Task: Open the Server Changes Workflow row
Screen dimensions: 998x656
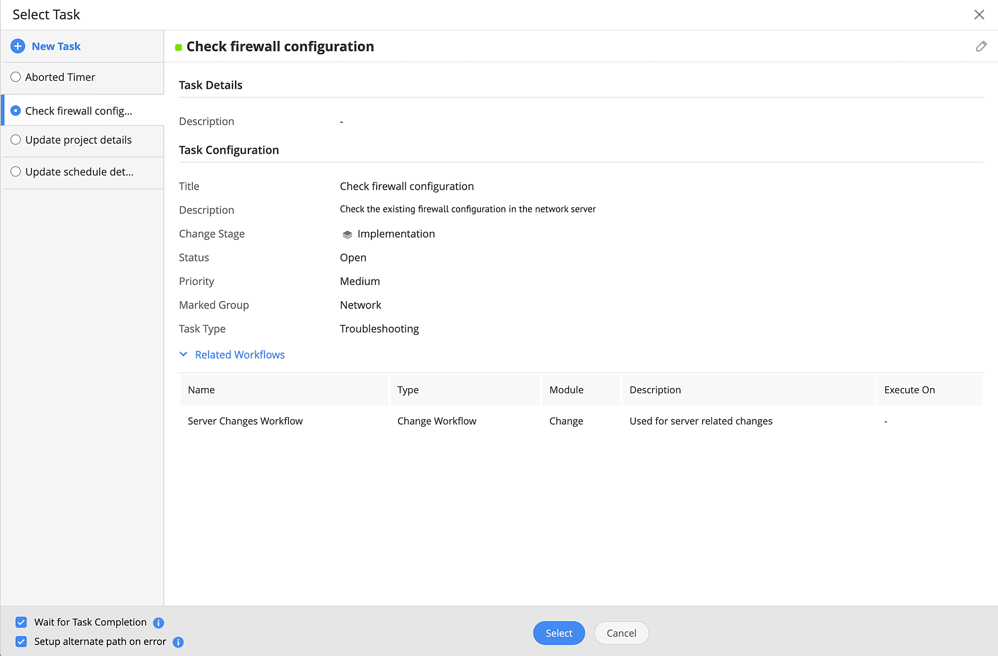Action: [x=245, y=421]
